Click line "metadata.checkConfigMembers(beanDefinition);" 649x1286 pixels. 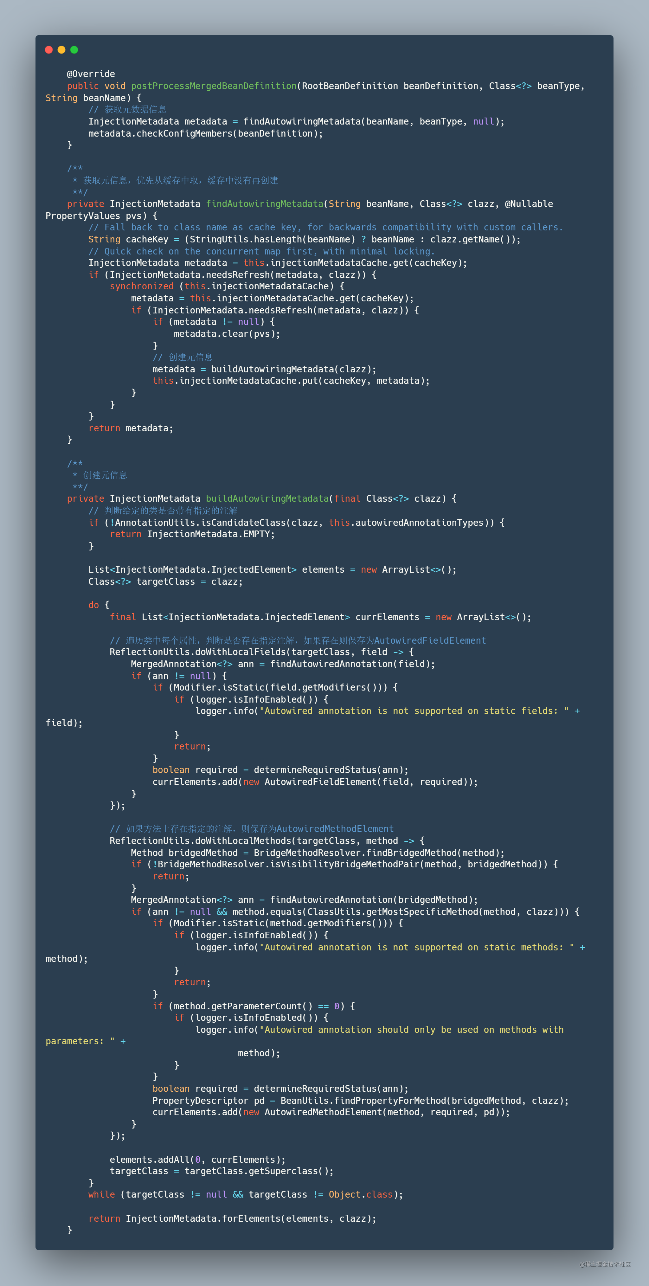(206, 133)
